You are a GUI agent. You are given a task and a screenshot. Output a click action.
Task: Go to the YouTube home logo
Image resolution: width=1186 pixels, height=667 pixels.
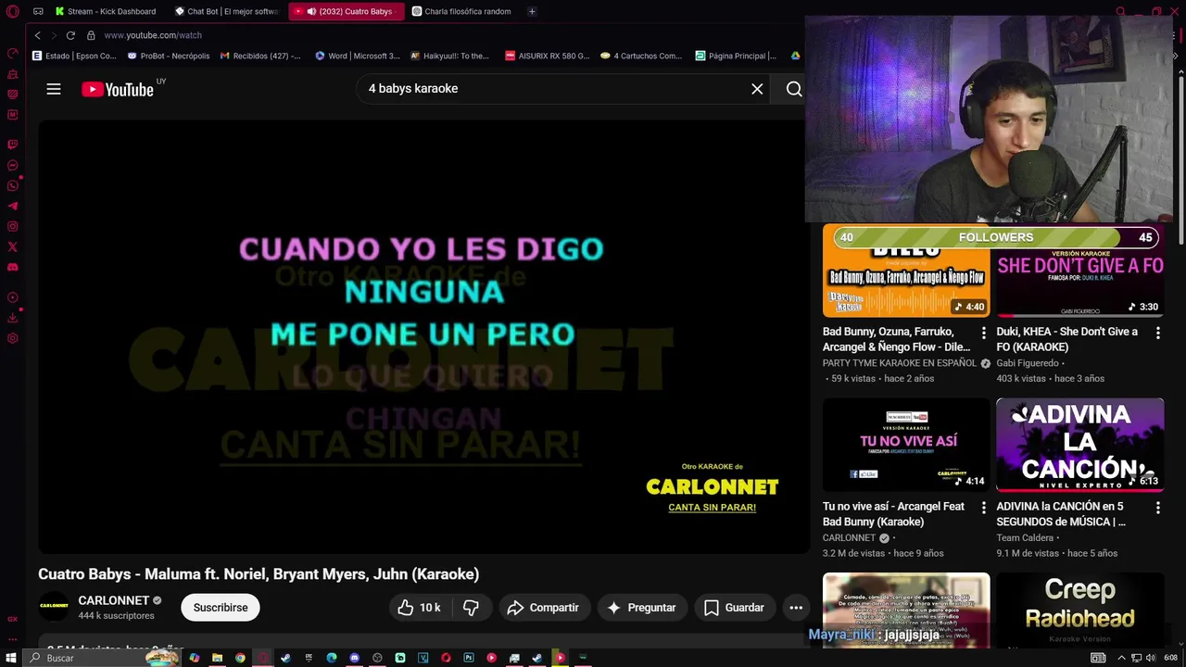point(118,89)
